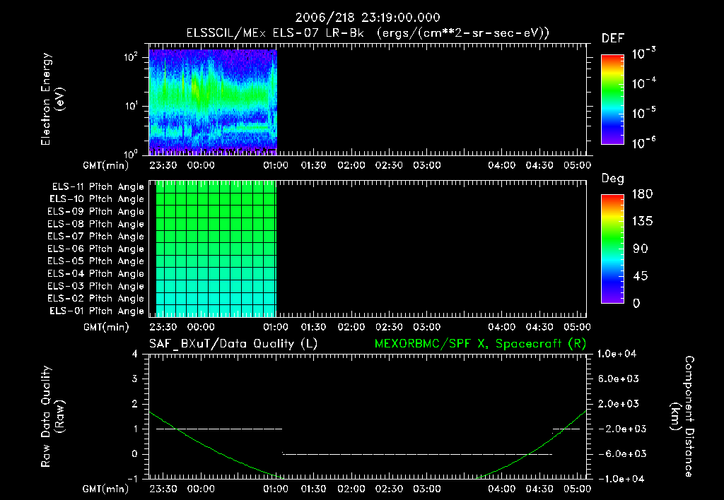Viewport: 724px width, 500px height.
Task: Click the Electron Energy (eV) axis label
Action: click(x=52, y=99)
